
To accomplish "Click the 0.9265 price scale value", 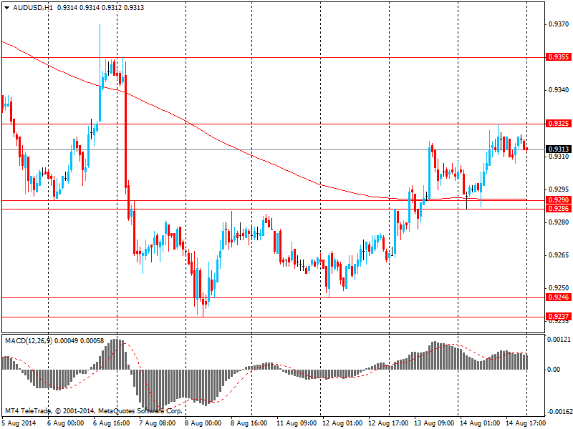I will (x=559, y=255).
